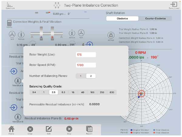Image resolution: width=182 pixels, height=137 pixels.
Task: Select the Split icon for Plane A
Action: pos(12,34)
